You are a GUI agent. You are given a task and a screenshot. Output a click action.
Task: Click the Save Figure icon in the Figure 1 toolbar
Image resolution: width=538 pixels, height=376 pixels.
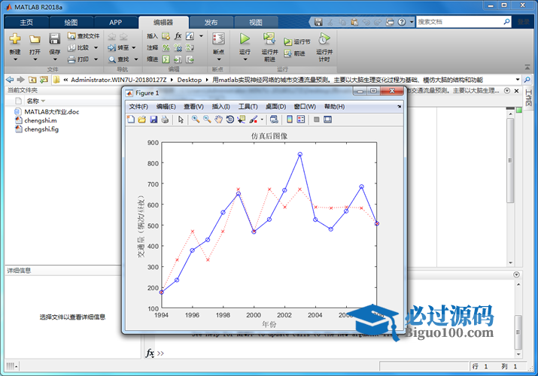153,120
